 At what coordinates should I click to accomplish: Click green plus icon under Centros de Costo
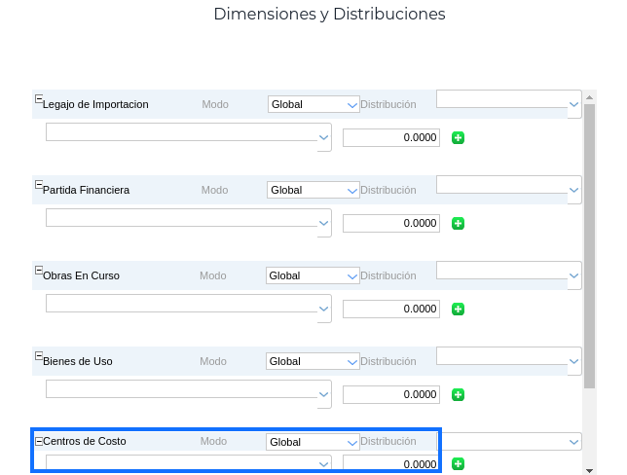(459, 464)
